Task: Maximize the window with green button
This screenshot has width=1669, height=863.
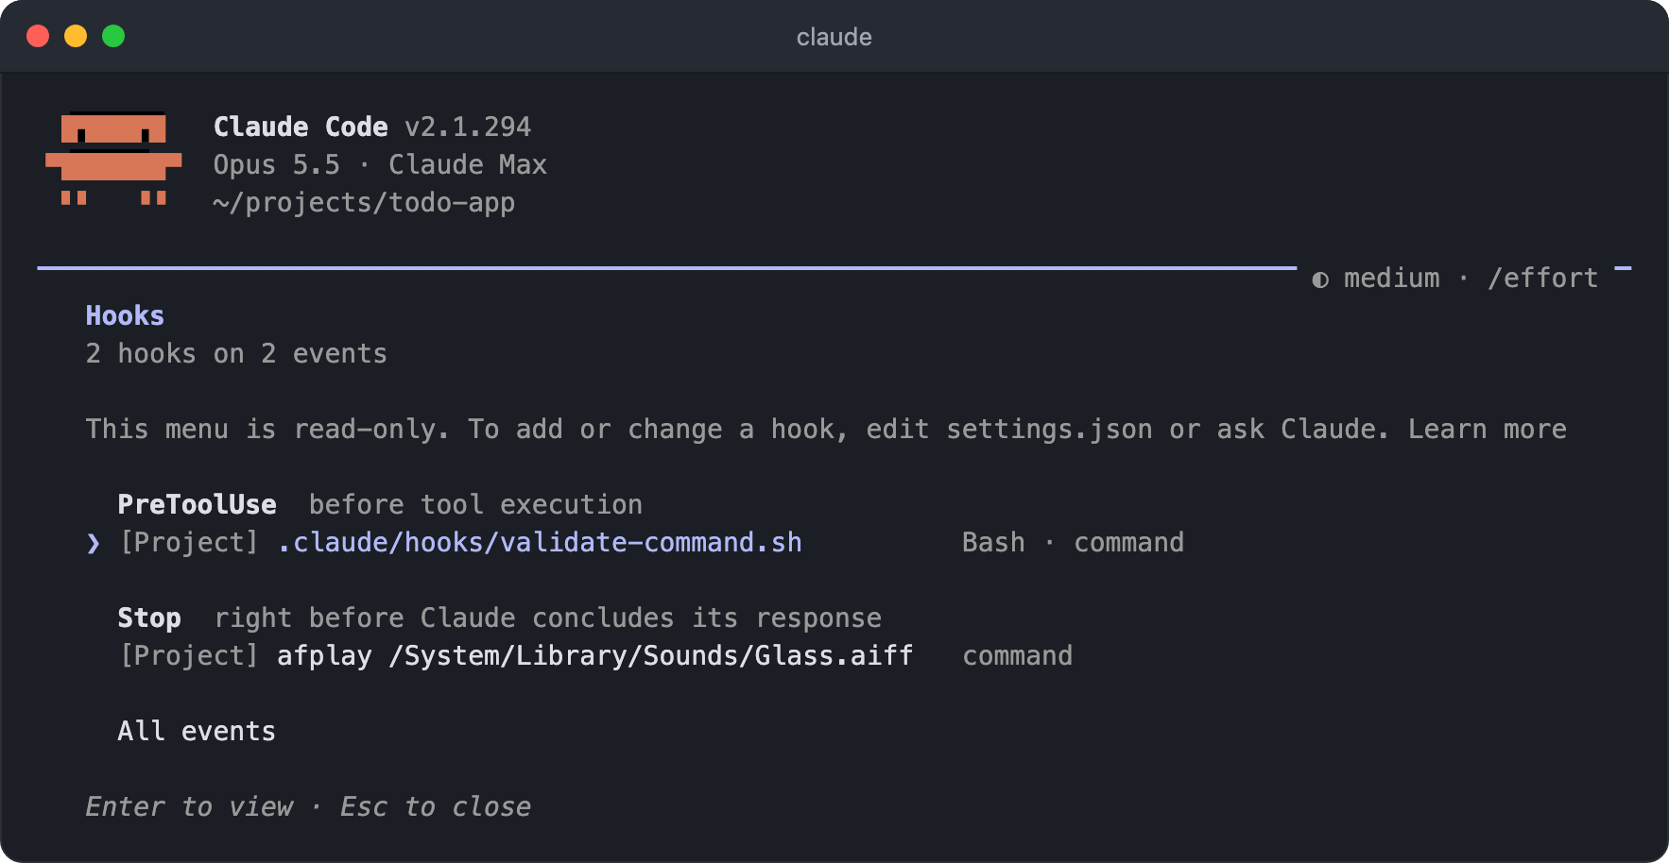Action: coord(113,36)
